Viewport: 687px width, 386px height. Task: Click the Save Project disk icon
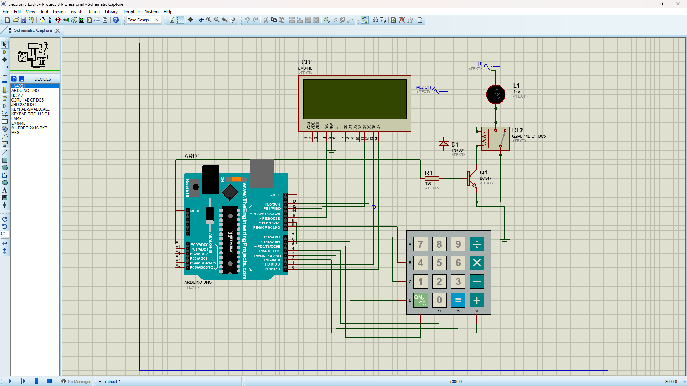click(x=24, y=20)
